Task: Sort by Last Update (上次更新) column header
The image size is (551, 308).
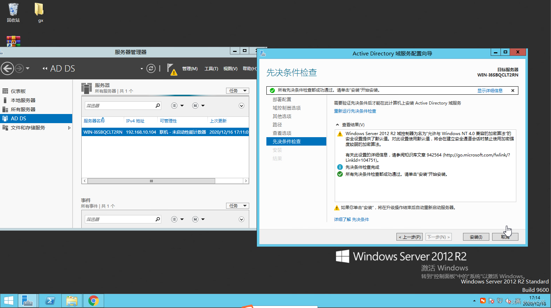Action: pos(218,121)
